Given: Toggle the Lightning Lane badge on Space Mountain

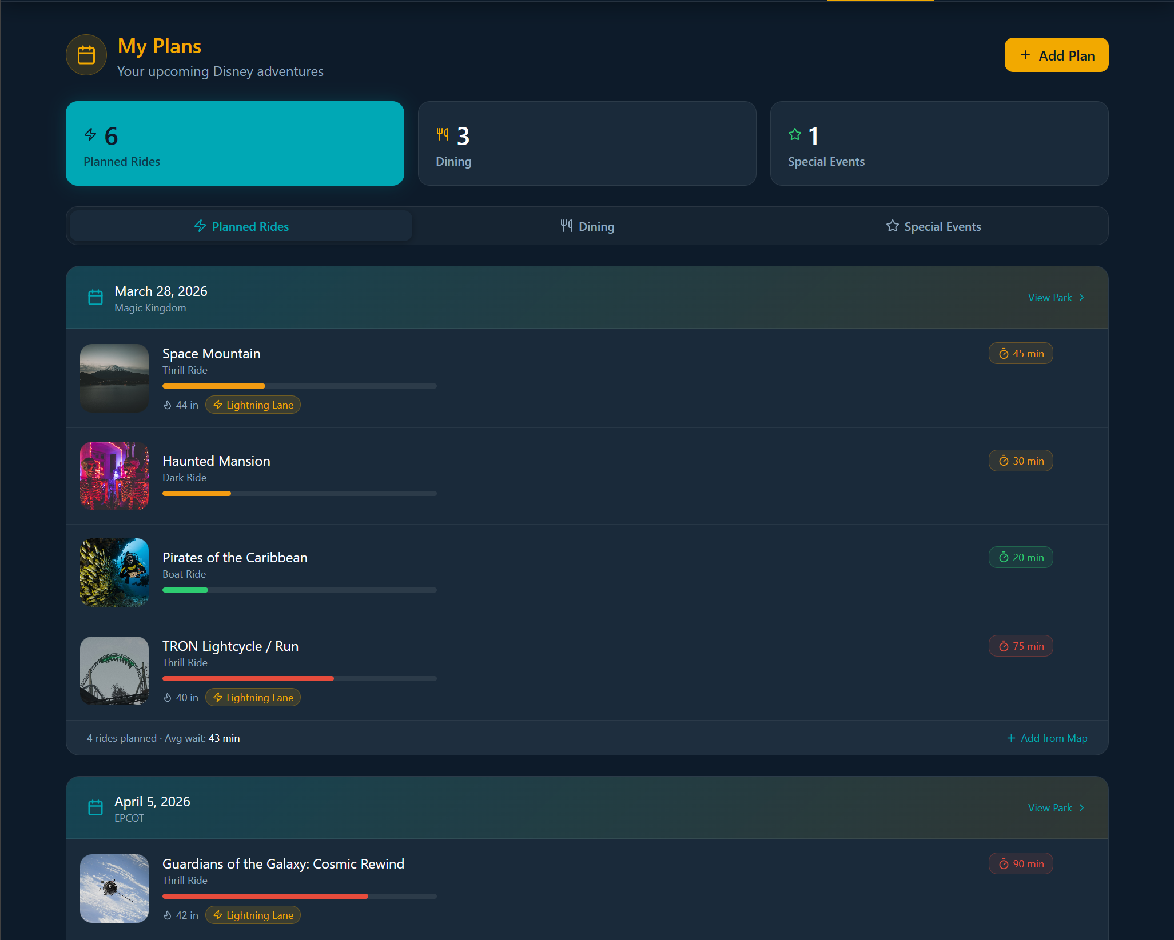Looking at the screenshot, I should (253, 405).
